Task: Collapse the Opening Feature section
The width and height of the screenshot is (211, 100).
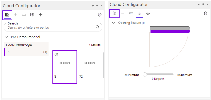Action: click(x=114, y=23)
